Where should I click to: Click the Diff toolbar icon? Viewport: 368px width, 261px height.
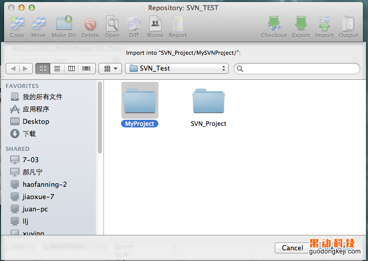[133, 25]
